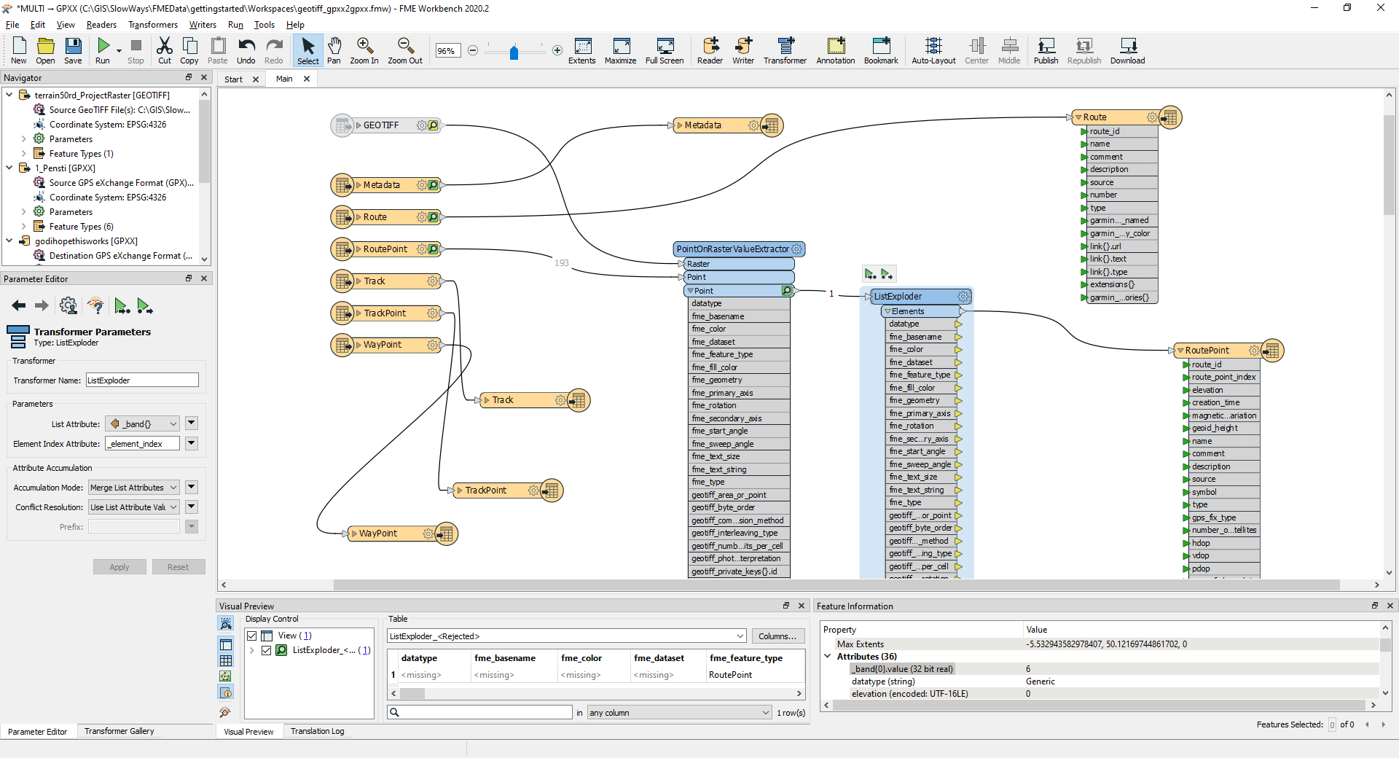Activate the Pan hand tool
The image size is (1399, 758).
coord(334,50)
